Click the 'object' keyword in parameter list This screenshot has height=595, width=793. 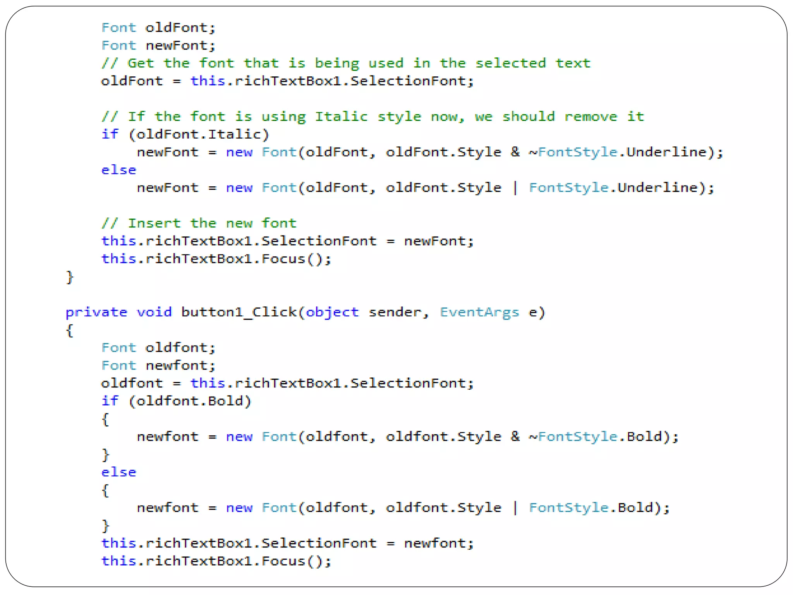[x=332, y=312]
